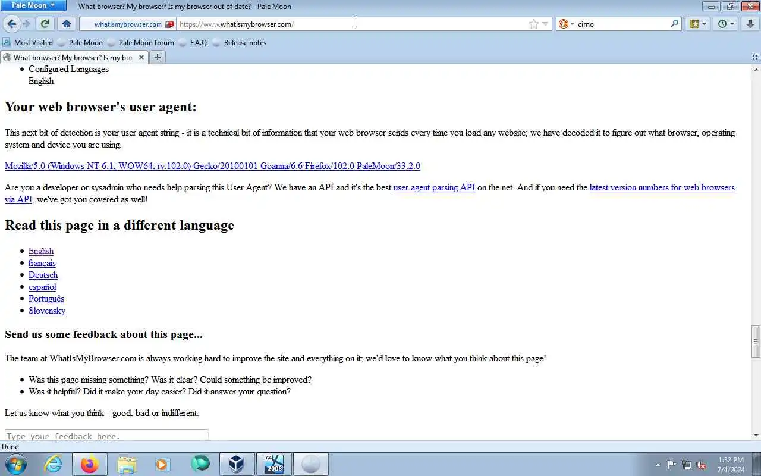Open the Action Center flag icon
Screen dimensions: 761x476
tap(672, 465)
